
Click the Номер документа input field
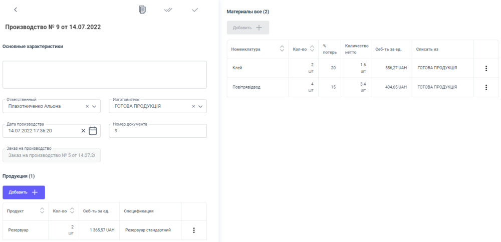[x=157, y=131]
